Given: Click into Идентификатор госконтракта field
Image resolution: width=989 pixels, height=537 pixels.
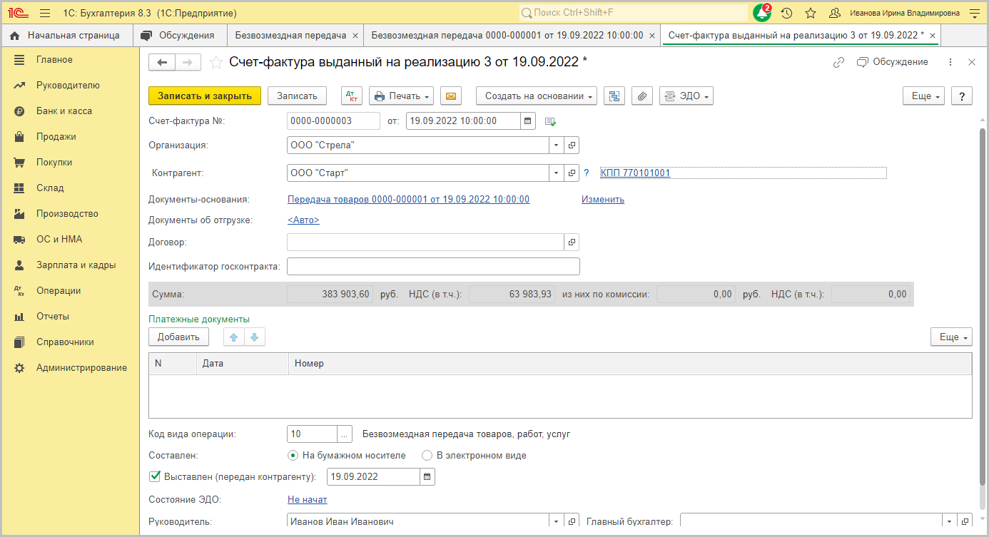Looking at the screenshot, I should click(433, 267).
